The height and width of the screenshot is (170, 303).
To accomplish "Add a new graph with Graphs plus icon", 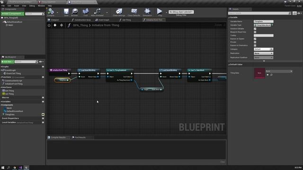I will (x=43, y=67).
